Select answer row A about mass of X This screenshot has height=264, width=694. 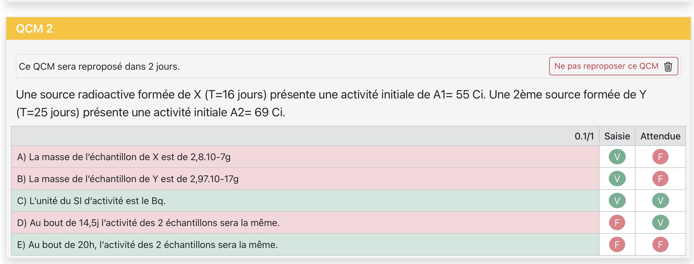(124, 157)
